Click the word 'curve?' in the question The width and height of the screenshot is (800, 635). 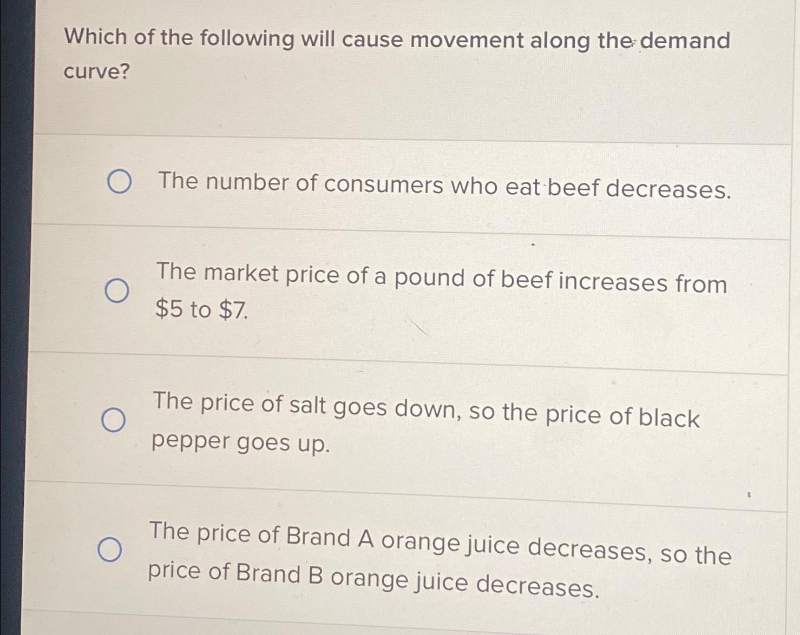97,71
